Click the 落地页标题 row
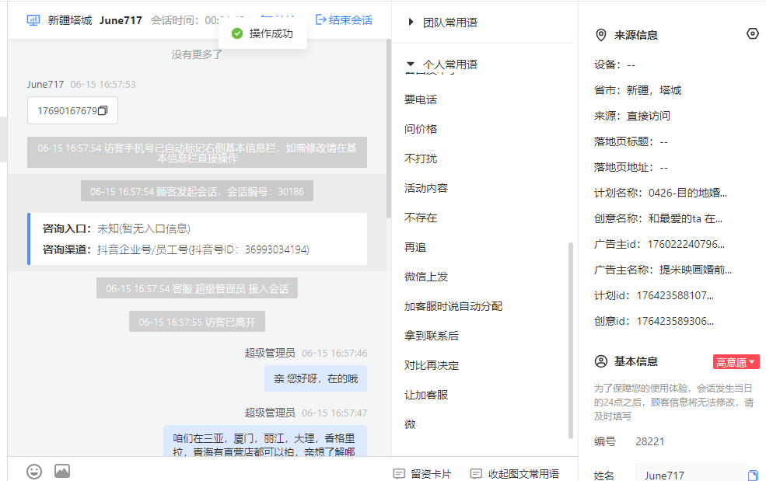 pyautogui.click(x=631, y=141)
